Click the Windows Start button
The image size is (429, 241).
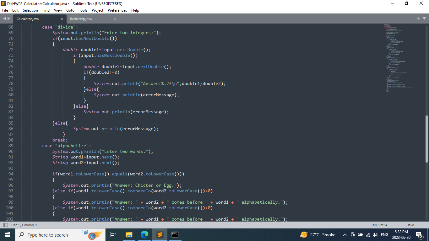[7, 235]
